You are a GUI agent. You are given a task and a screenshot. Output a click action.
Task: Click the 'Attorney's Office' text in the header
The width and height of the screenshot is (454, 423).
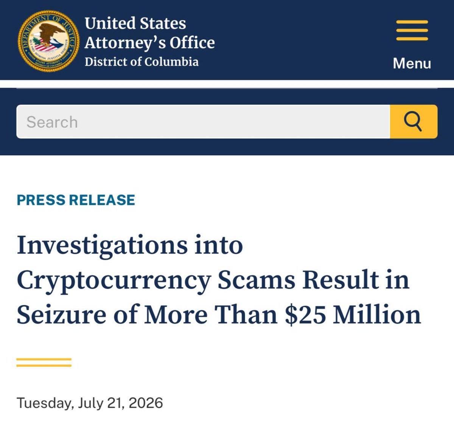coord(149,43)
